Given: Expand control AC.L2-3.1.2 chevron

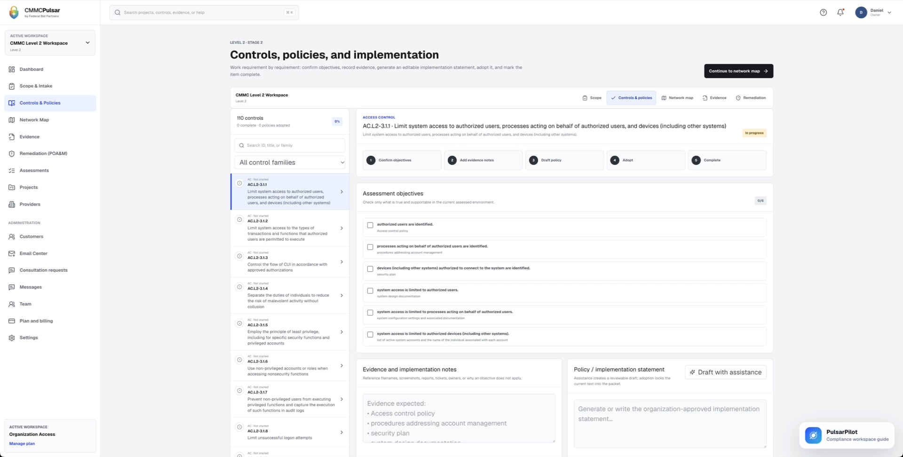Looking at the screenshot, I should tap(341, 228).
